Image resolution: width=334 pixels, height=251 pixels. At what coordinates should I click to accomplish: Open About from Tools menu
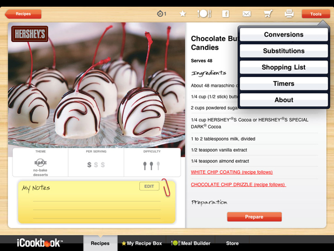pos(284,100)
